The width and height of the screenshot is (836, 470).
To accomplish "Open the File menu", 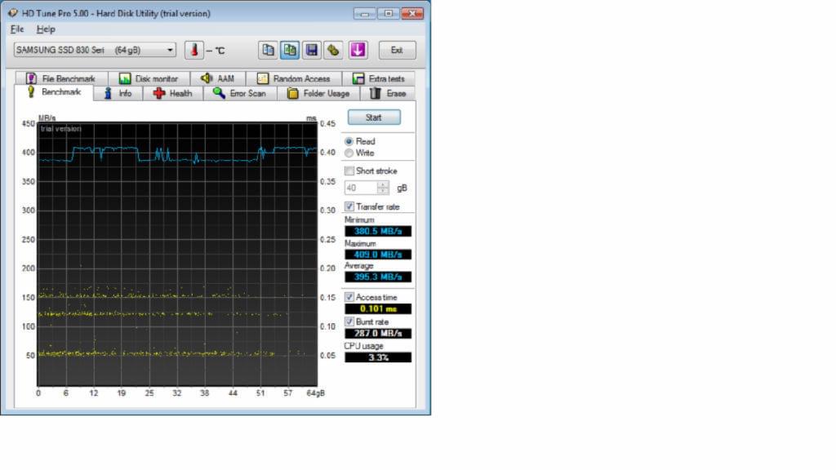I will [x=17, y=29].
